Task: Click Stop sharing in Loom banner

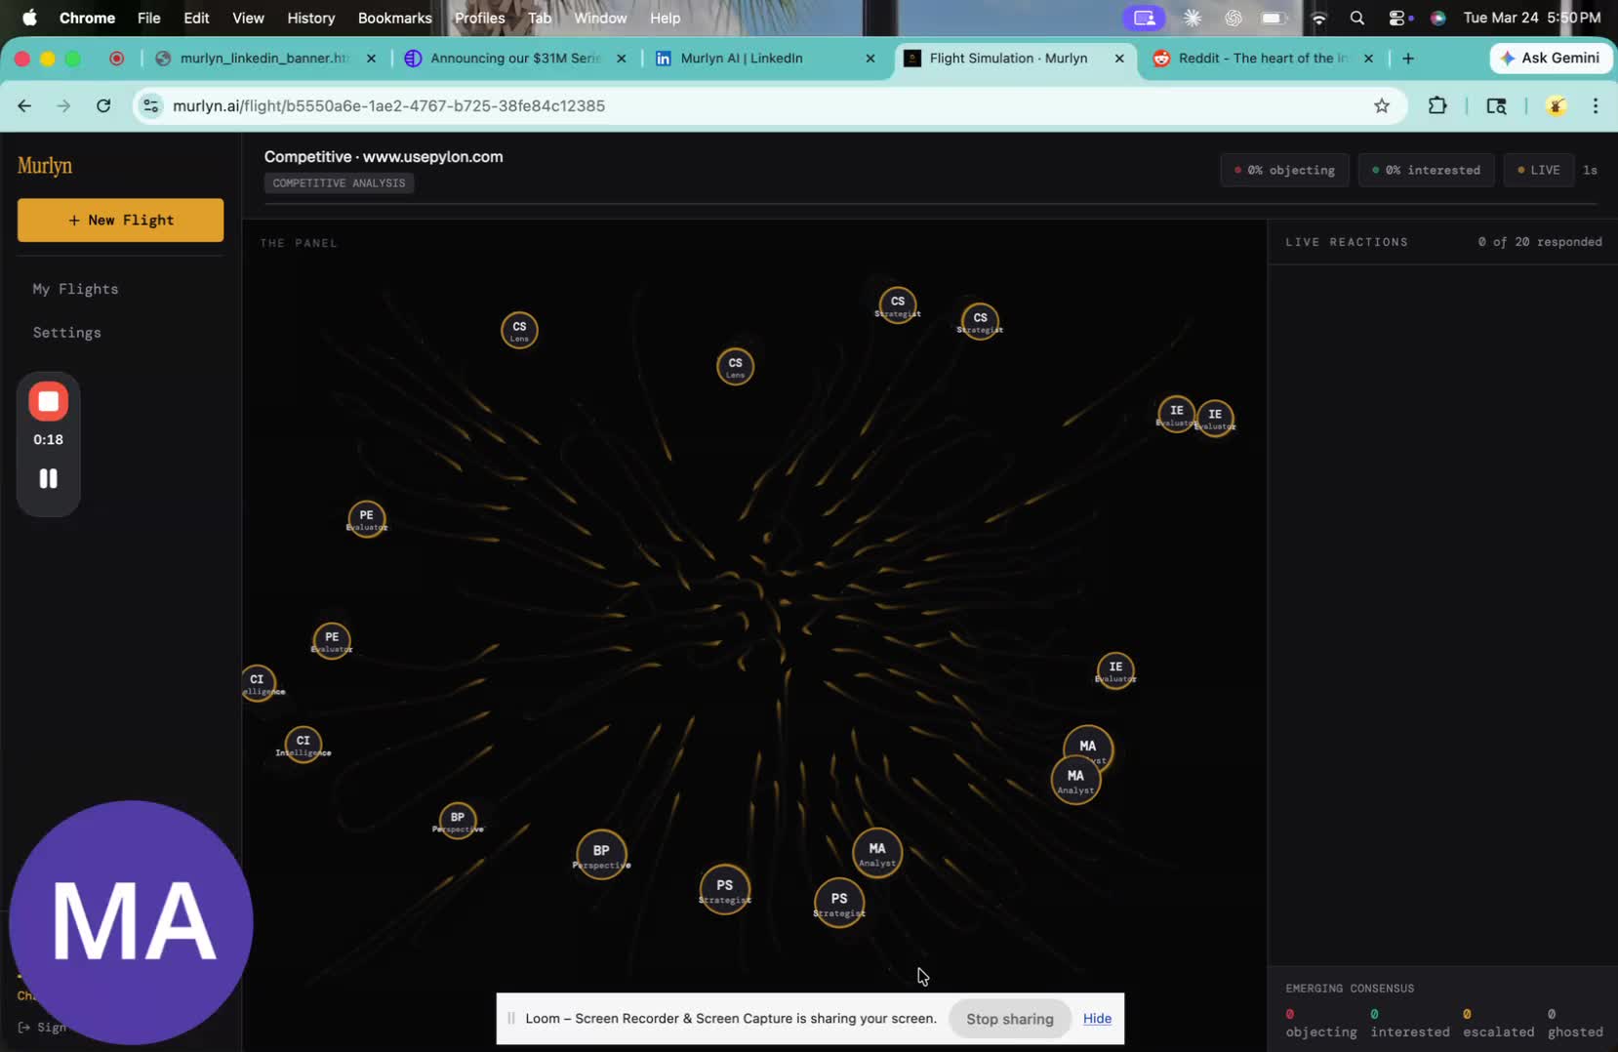Action: click(x=1009, y=1019)
